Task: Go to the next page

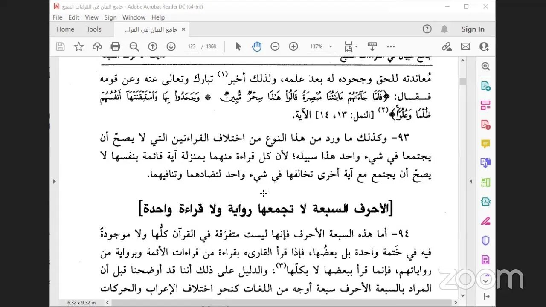Action: point(171,46)
